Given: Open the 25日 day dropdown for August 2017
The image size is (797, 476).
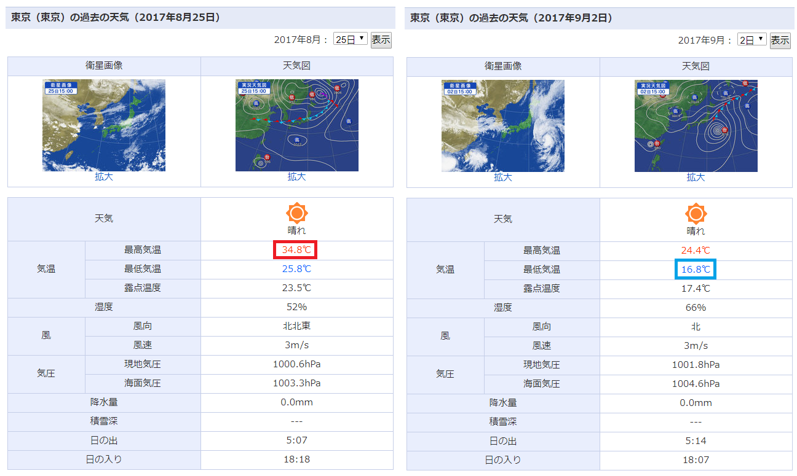Looking at the screenshot, I should pyautogui.click(x=350, y=39).
